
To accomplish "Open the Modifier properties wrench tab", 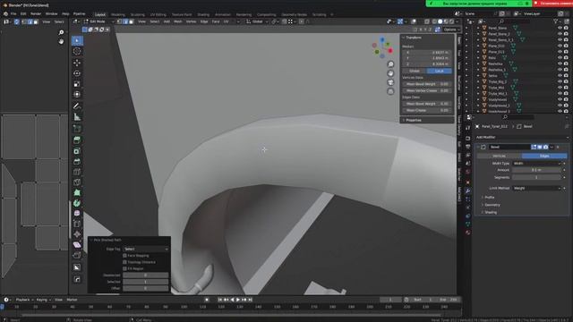I will point(467,191).
